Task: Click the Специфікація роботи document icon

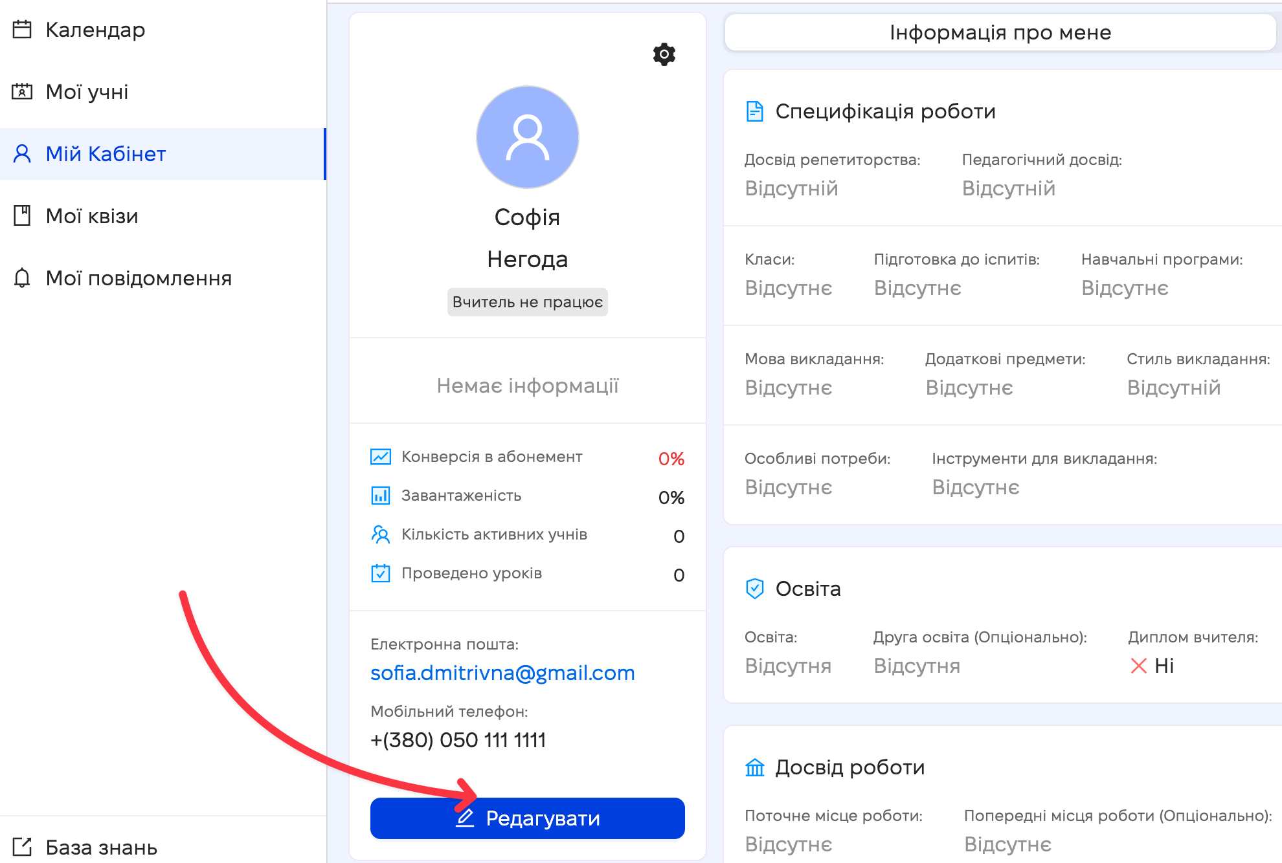Action: 754,111
